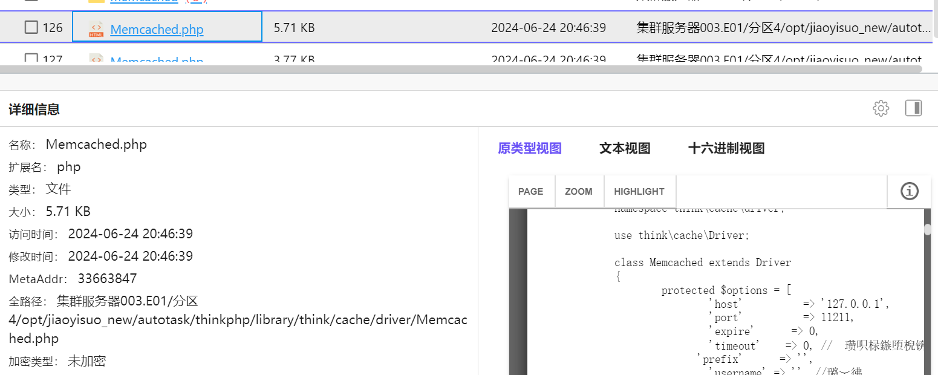Select the PAGE tool in the preview toolbar
The image size is (938, 375).
coord(531,191)
